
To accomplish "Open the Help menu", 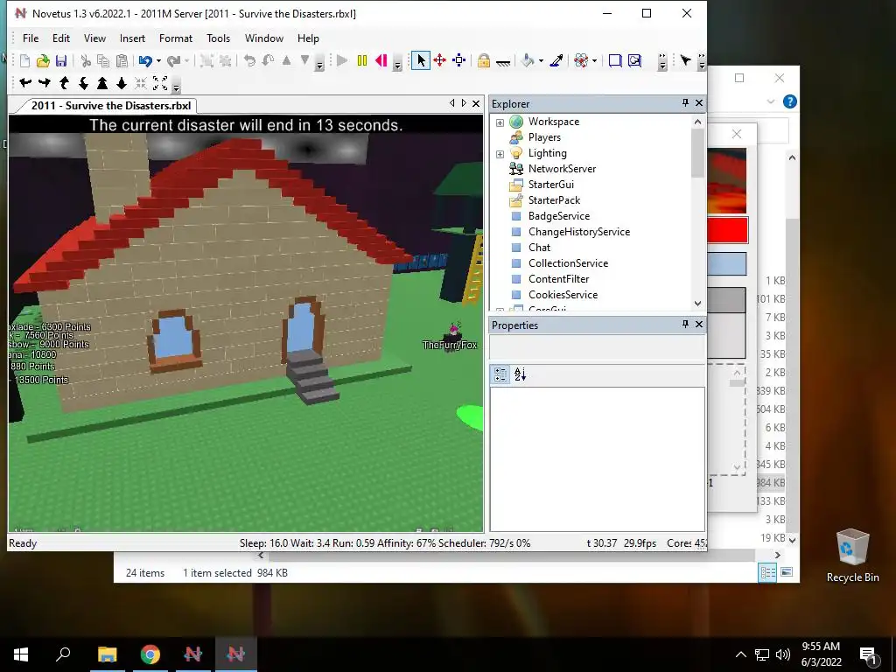I will pyautogui.click(x=308, y=38).
